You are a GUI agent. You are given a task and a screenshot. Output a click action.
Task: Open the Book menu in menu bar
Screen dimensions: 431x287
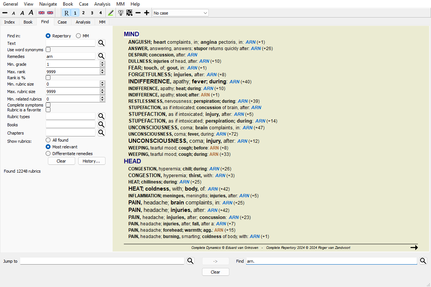[x=68, y=4]
